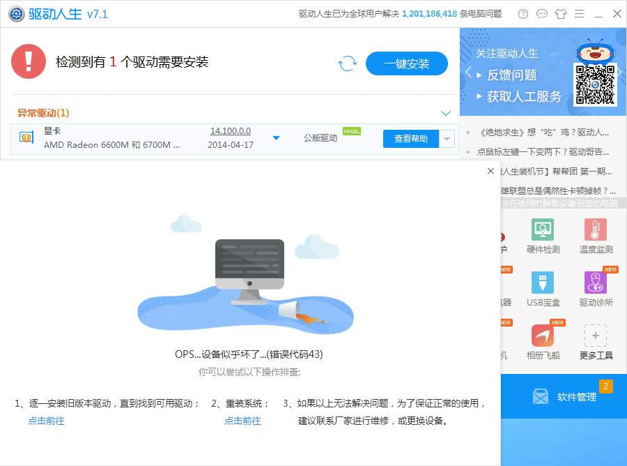Open dropdown arrow beside 查看帮助
This screenshot has width=627, height=466.
click(447, 139)
